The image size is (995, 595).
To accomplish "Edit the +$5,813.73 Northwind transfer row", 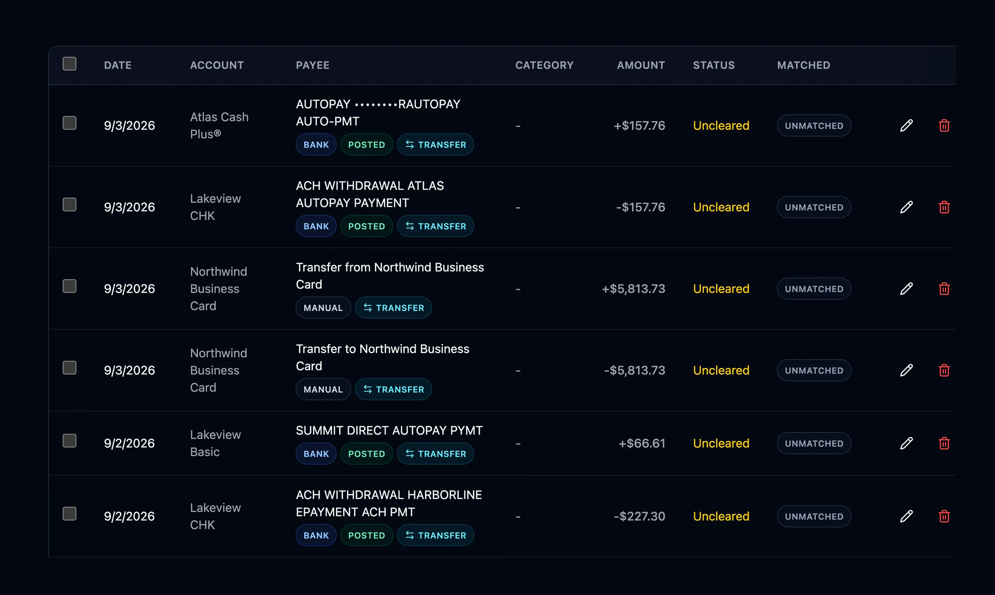I will 906,288.
